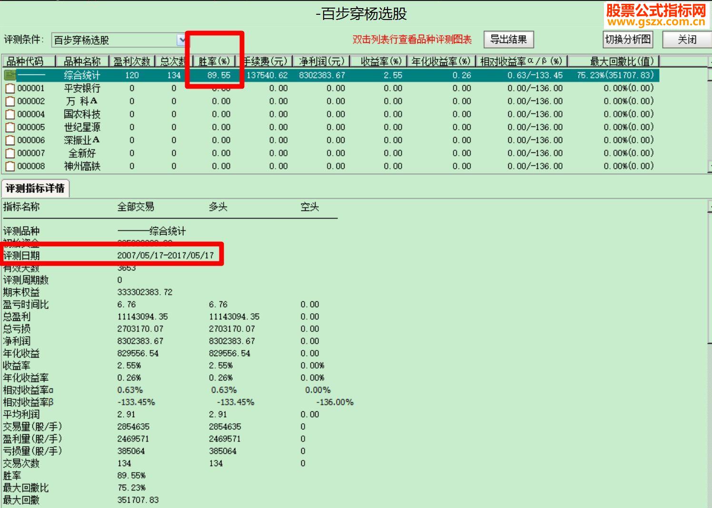Viewport: 712px width, 508px height.
Task: Click the 最大回撤比 label
Action: (26, 488)
